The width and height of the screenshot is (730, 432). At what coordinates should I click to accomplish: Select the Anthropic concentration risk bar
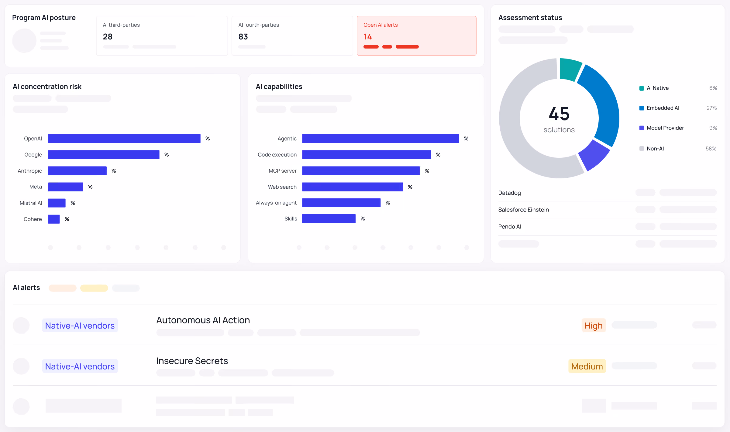pos(77,171)
